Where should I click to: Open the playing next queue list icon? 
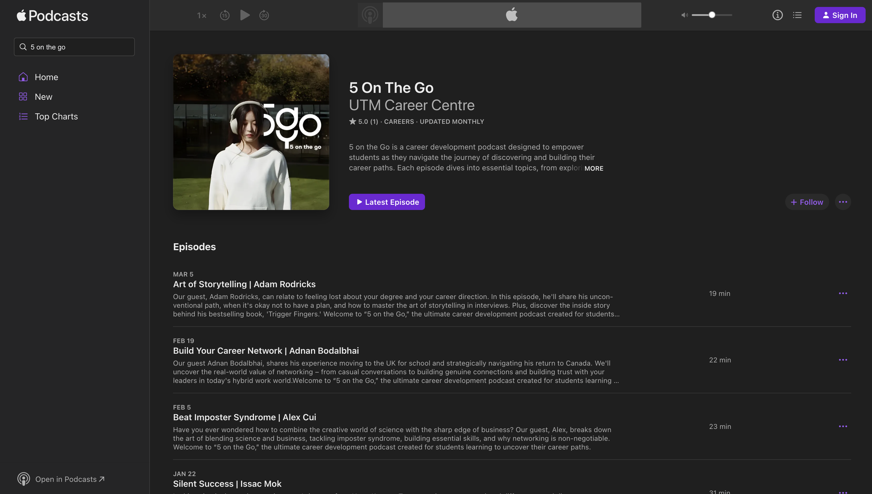click(x=797, y=15)
